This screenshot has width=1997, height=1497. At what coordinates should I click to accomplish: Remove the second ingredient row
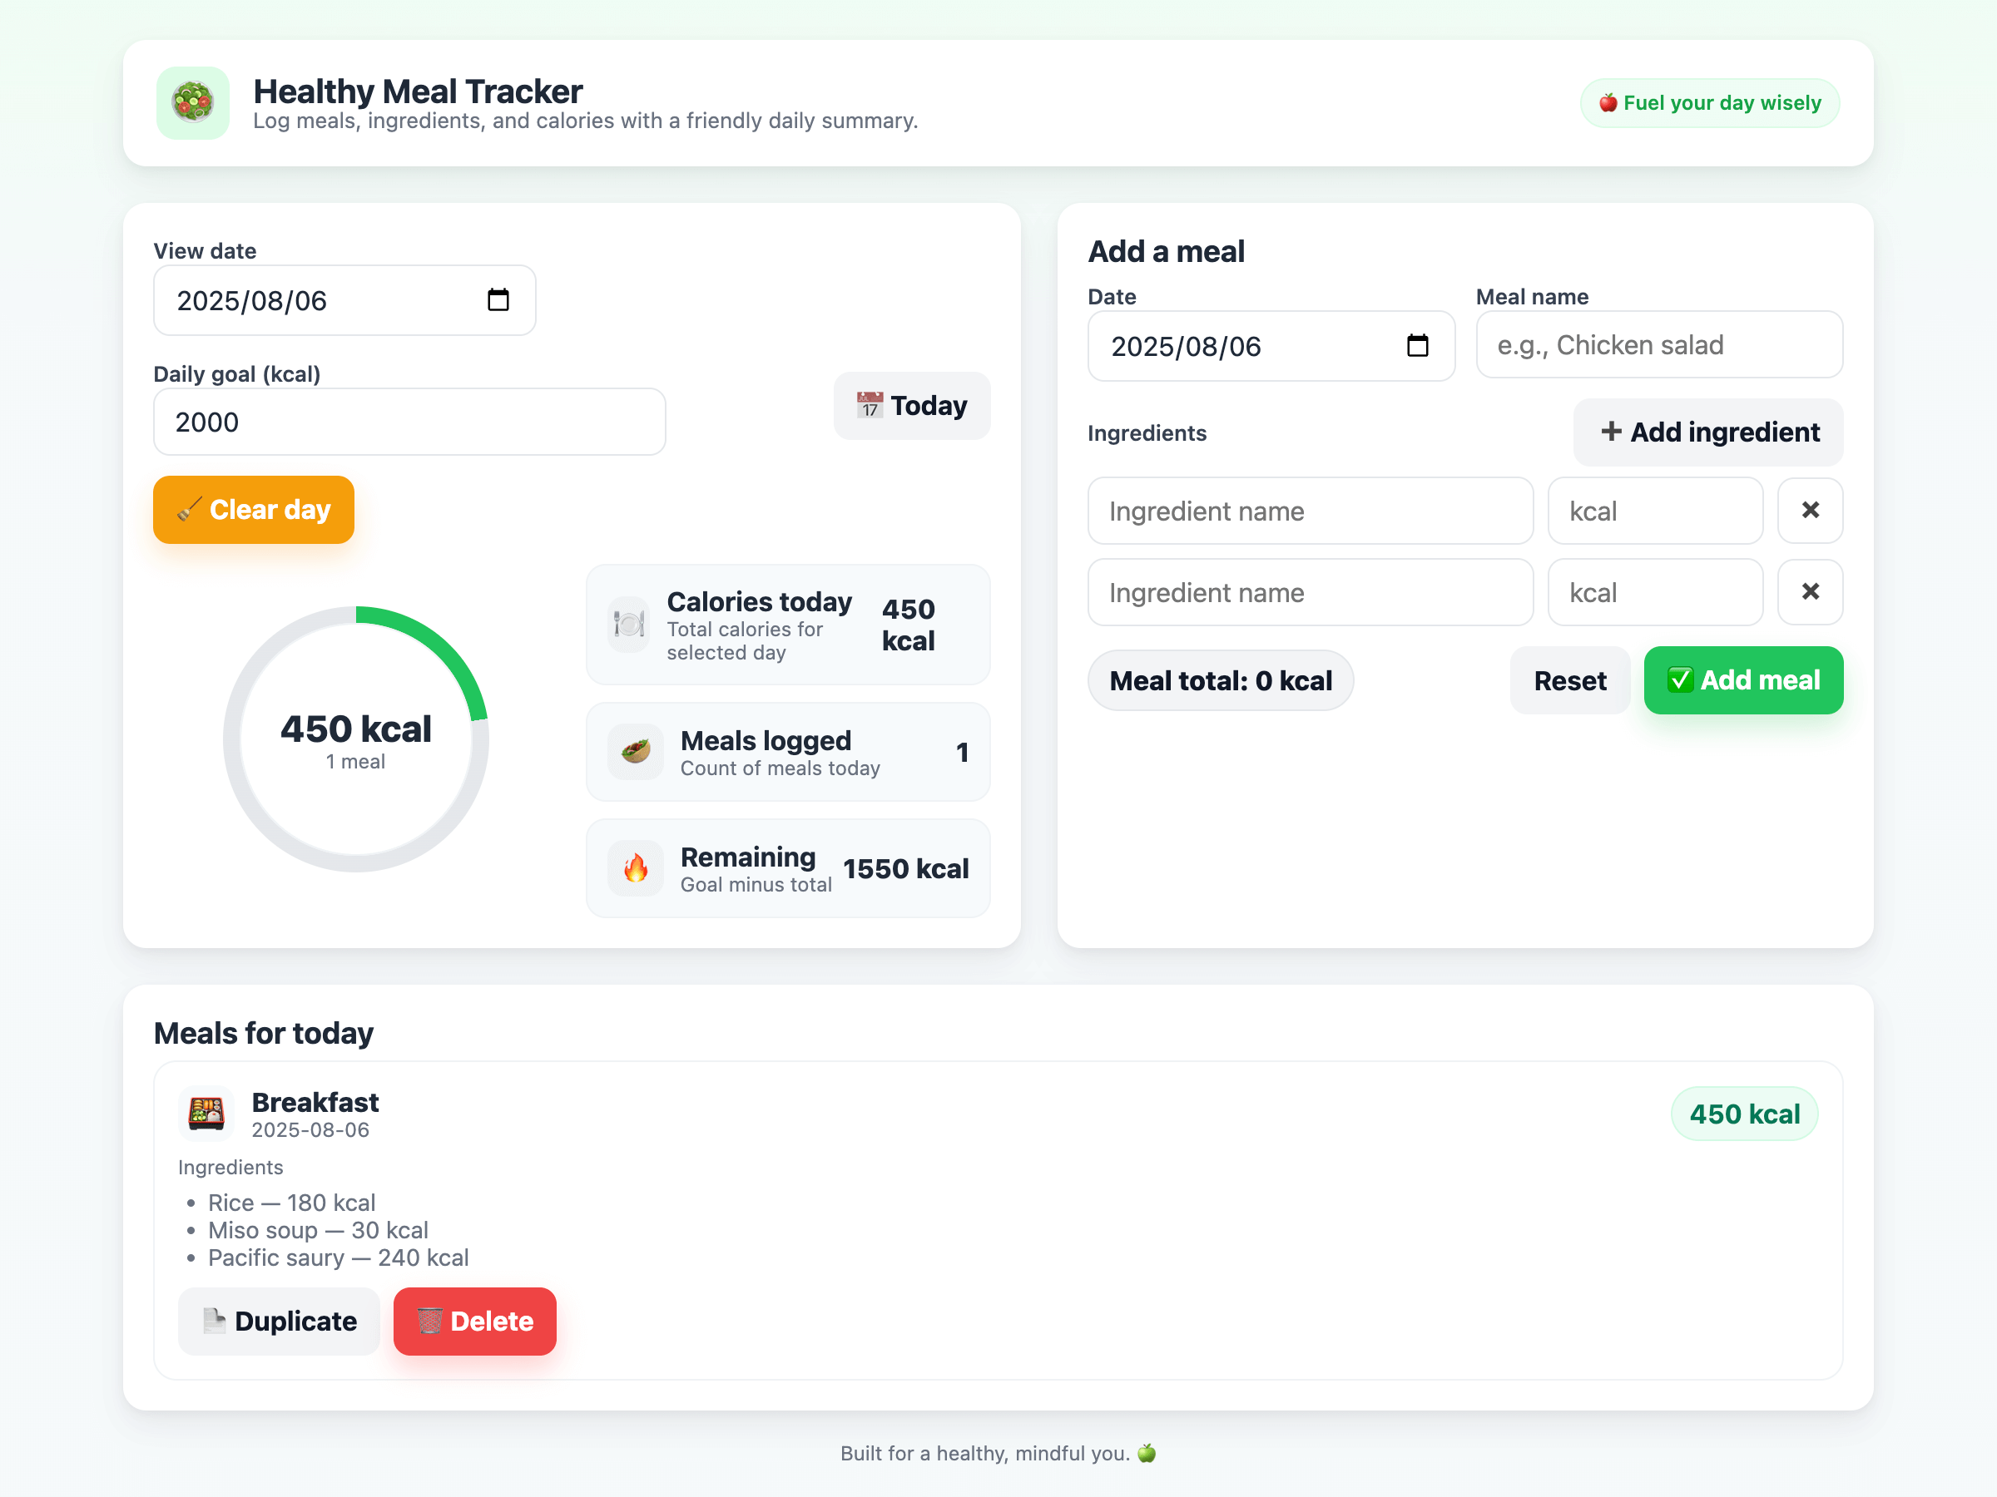[x=1809, y=592]
